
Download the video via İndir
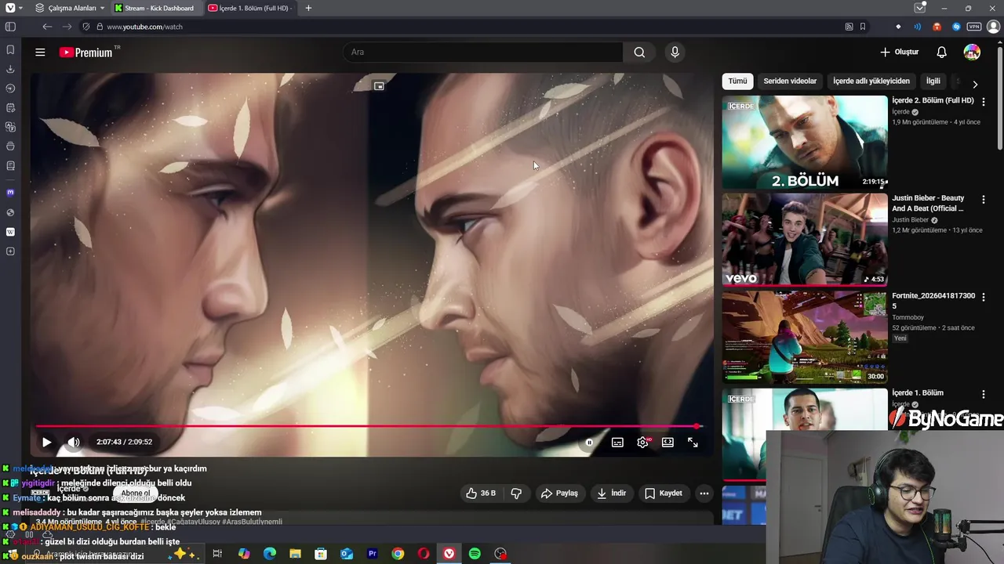tap(612, 493)
